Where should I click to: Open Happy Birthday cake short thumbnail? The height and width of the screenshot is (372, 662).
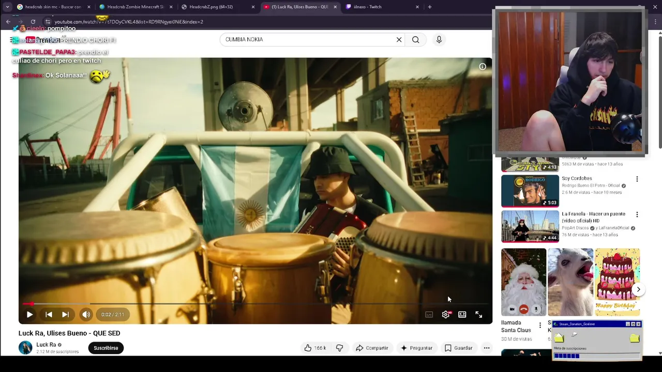click(x=618, y=282)
